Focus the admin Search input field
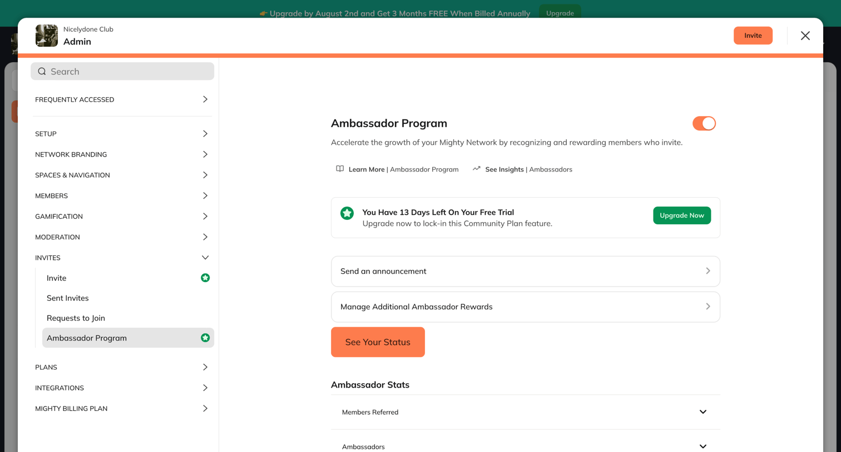The width and height of the screenshot is (841, 452). pyautogui.click(x=122, y=72)
